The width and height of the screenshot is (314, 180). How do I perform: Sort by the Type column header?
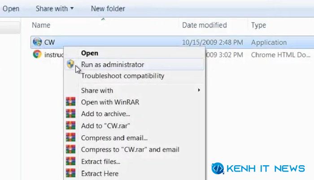(258, 25)
